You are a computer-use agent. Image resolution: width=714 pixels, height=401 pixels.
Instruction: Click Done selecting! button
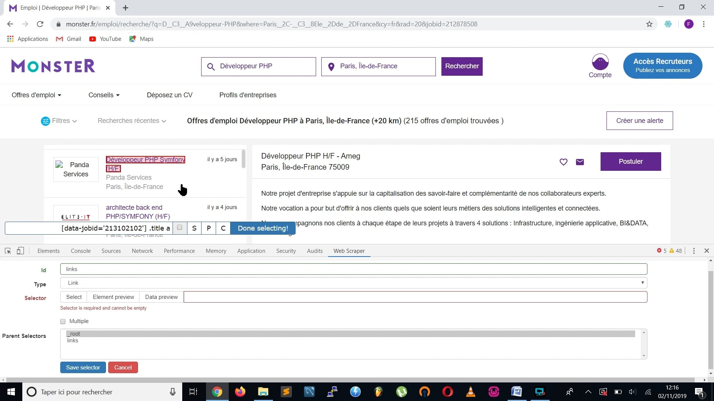[263, 228]
